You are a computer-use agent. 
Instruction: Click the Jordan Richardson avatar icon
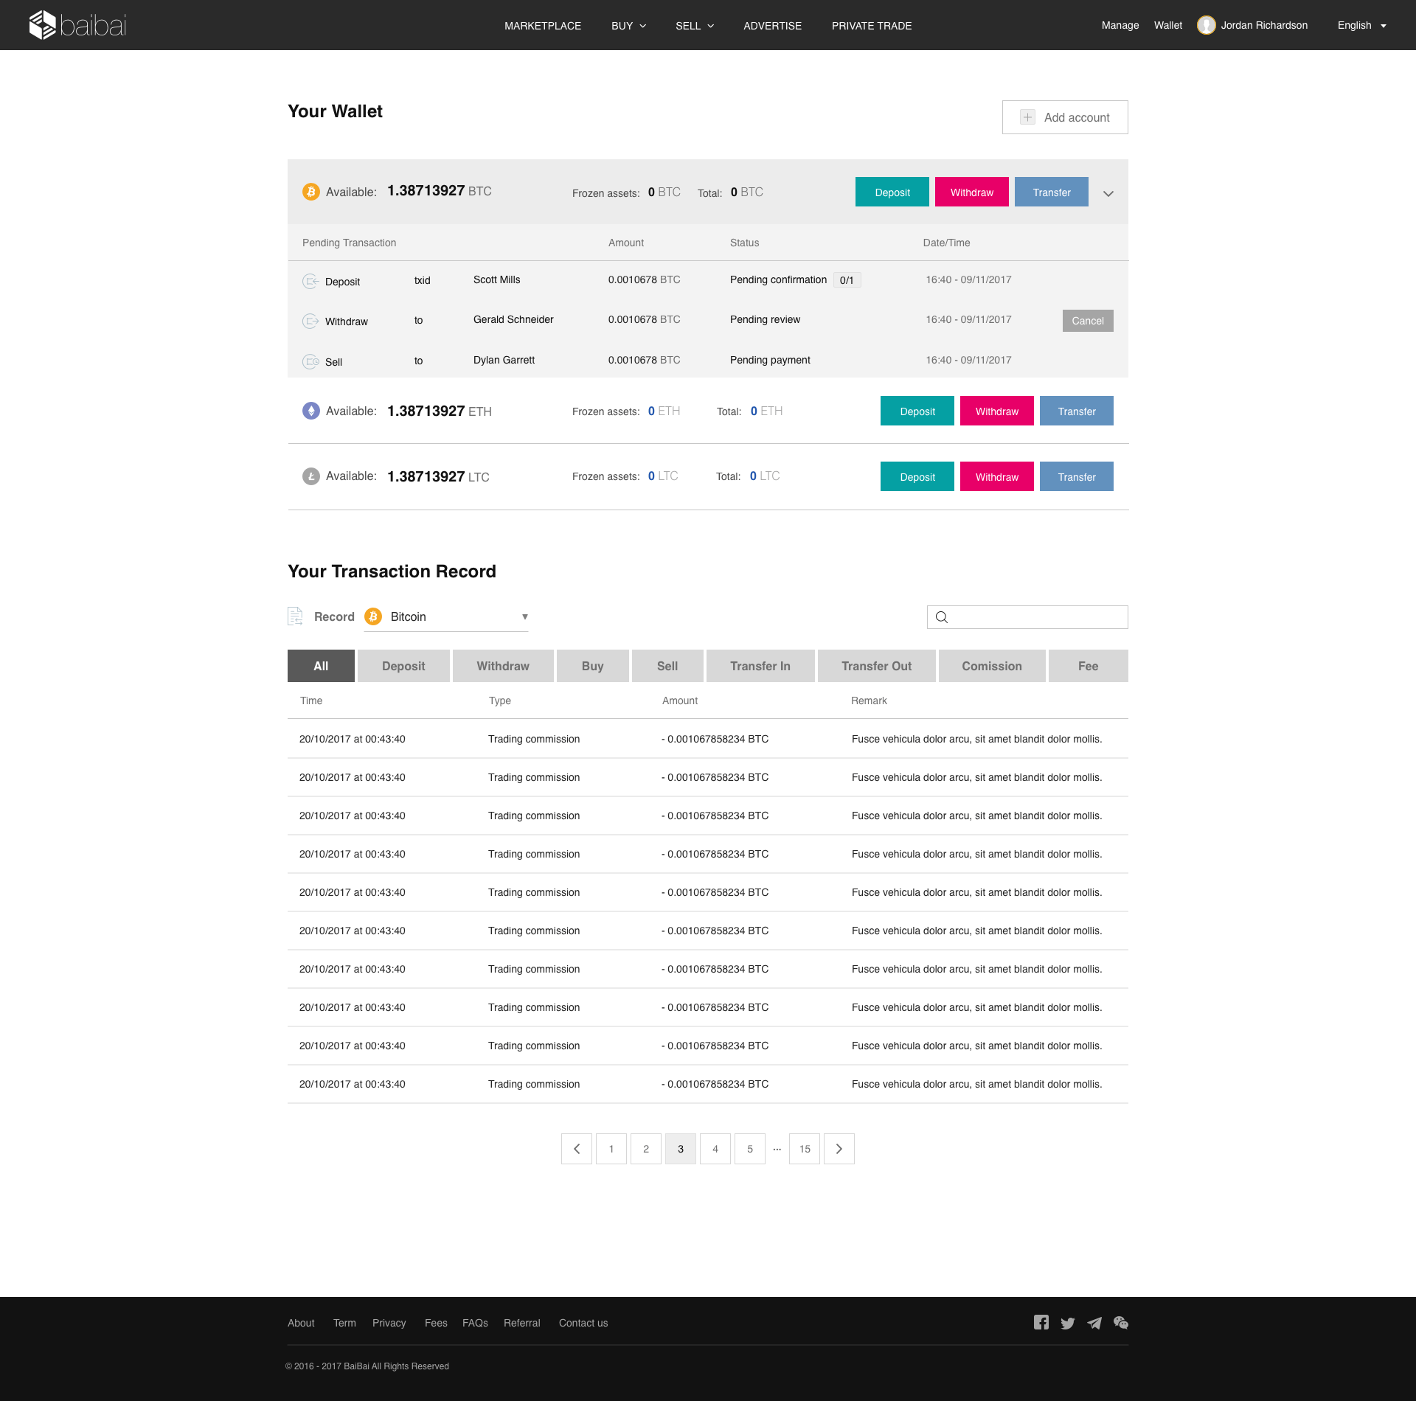(1206, 25)
